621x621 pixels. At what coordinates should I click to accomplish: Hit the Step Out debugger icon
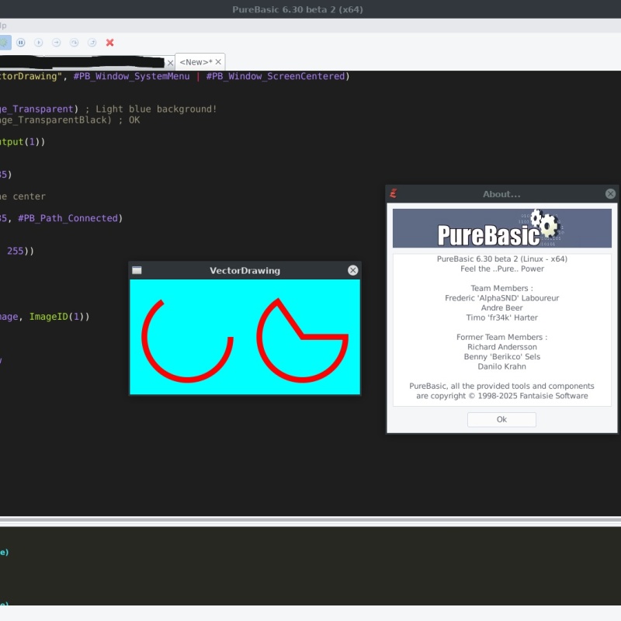tap(92, 43)
